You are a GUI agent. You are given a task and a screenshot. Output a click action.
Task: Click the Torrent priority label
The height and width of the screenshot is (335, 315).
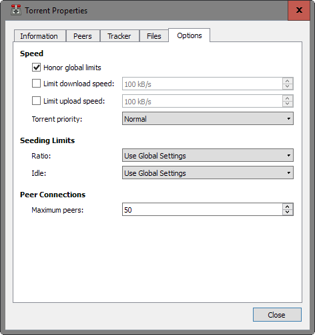coord(57,119)
